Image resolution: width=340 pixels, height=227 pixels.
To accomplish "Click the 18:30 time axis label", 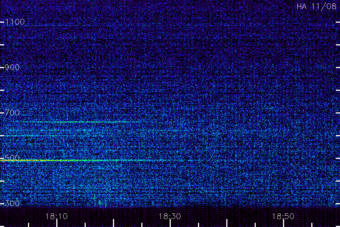I will (x=170, y=216).
